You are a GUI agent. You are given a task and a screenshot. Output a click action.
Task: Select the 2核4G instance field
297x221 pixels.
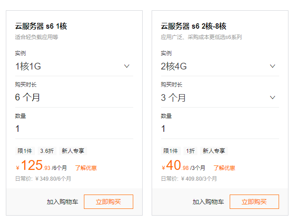[213, 66]
